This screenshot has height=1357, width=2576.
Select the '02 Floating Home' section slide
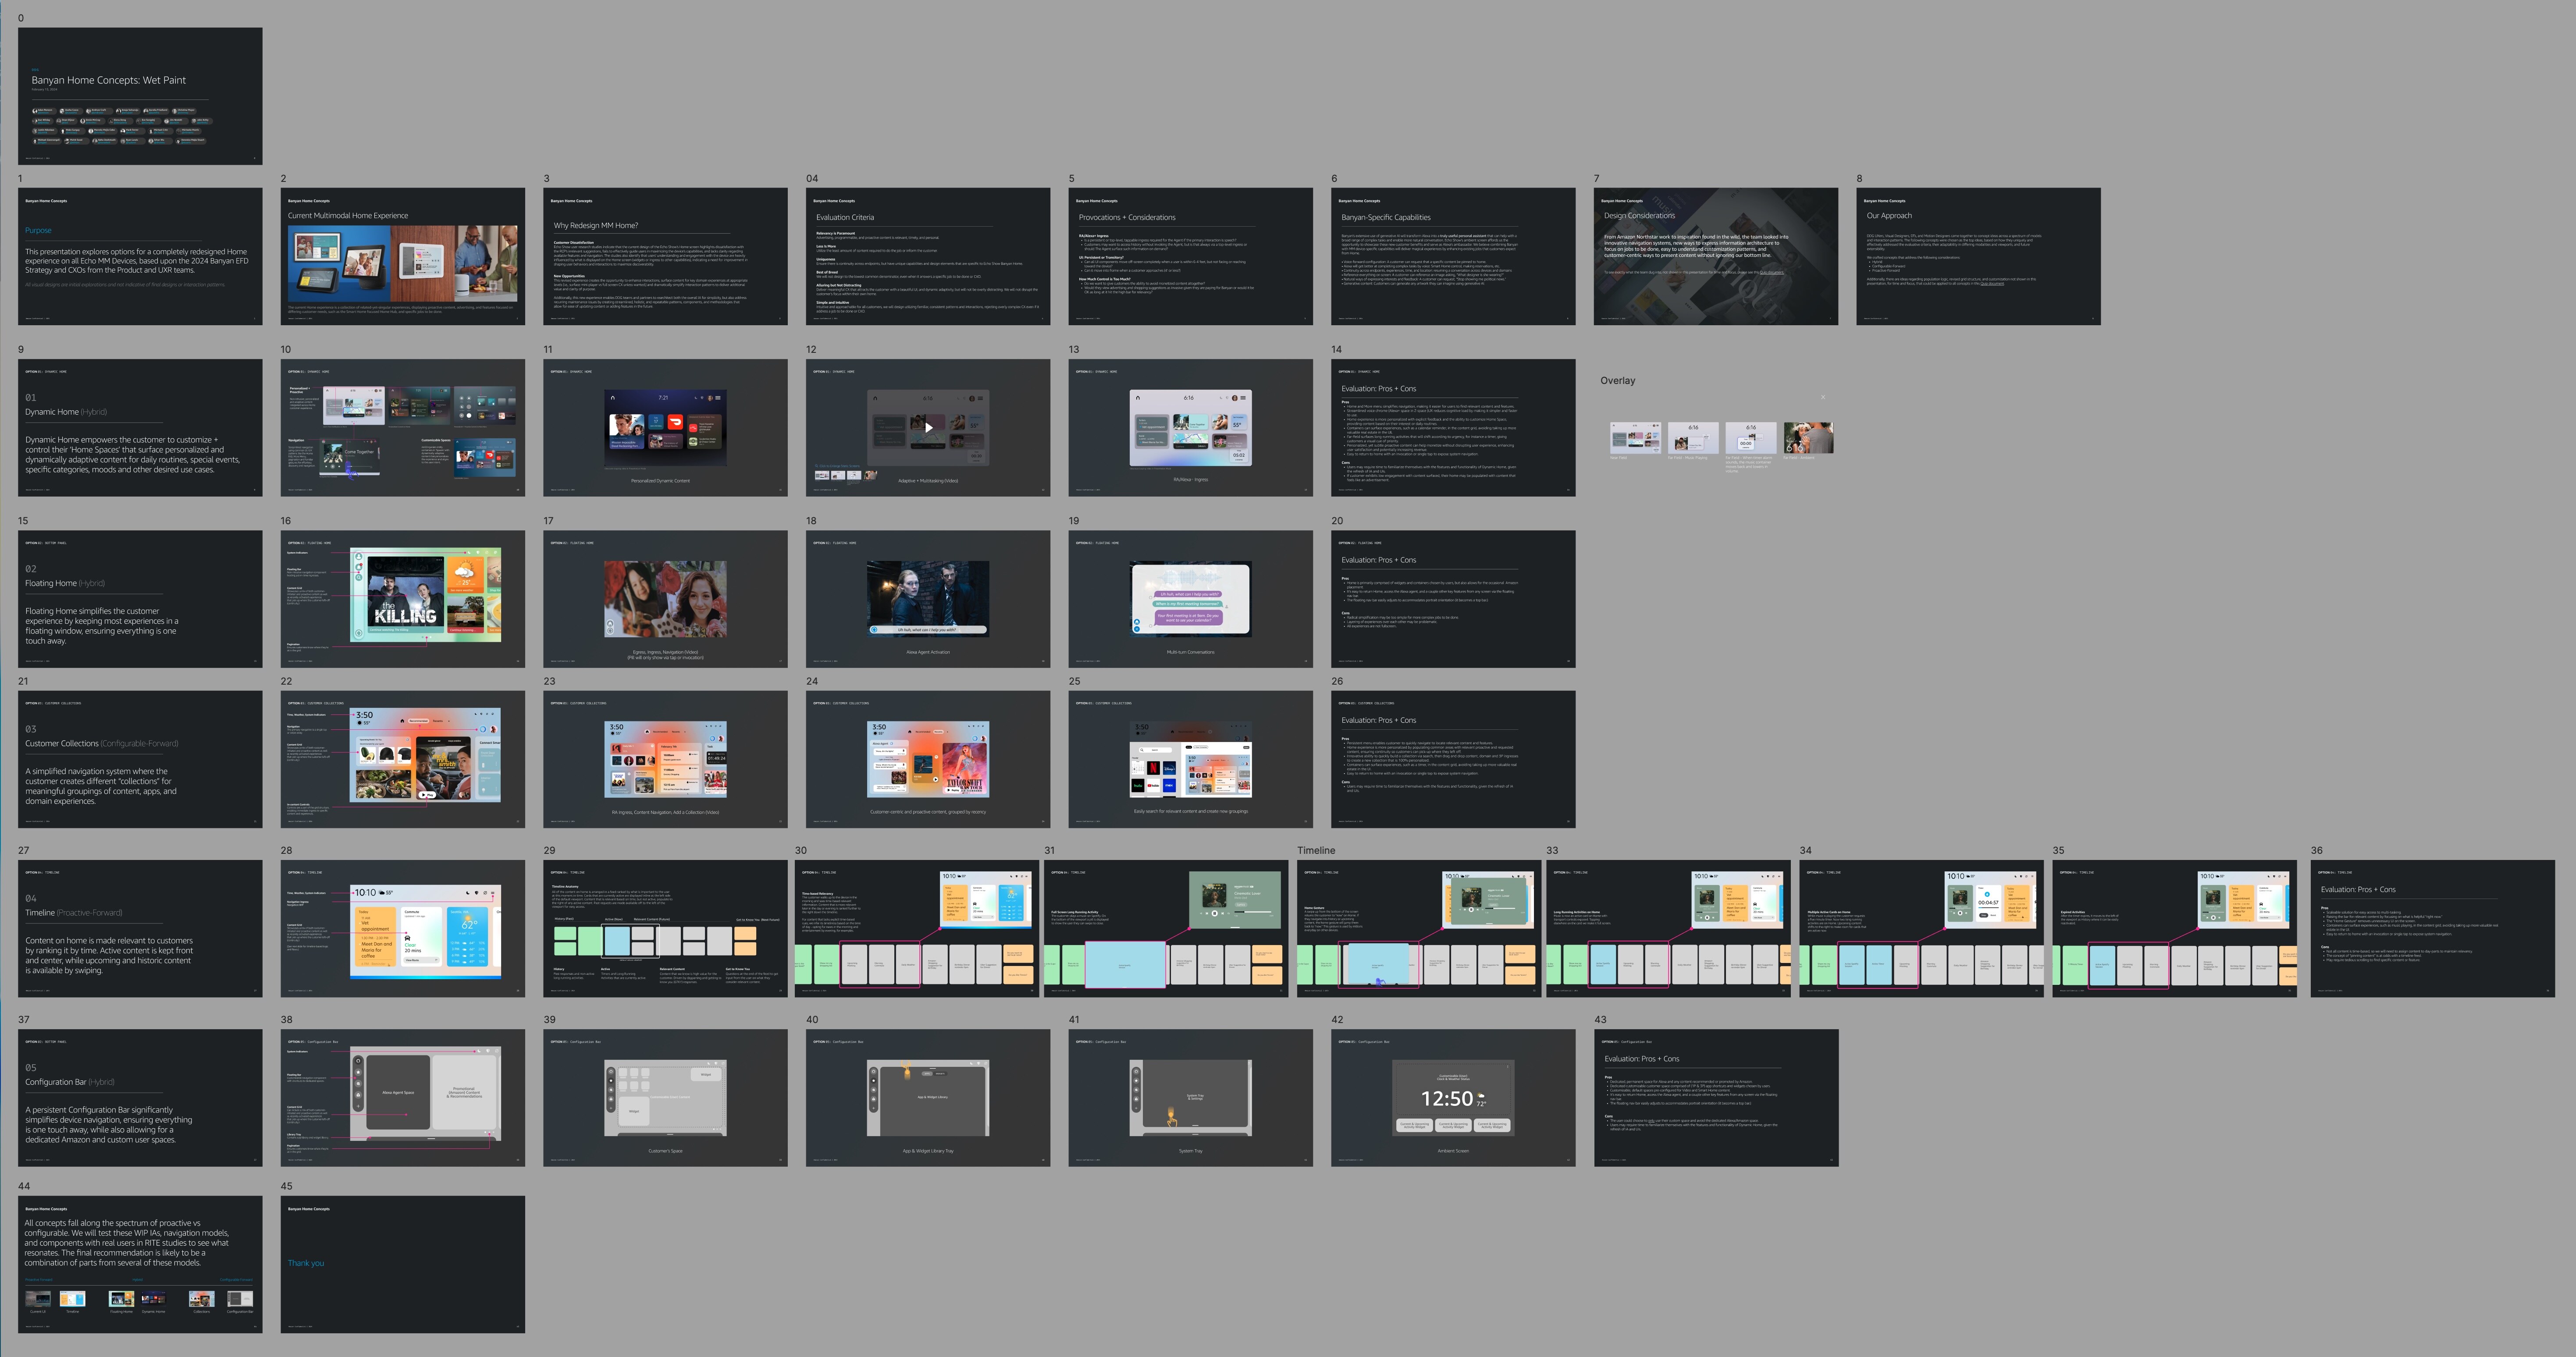(140, 599)
